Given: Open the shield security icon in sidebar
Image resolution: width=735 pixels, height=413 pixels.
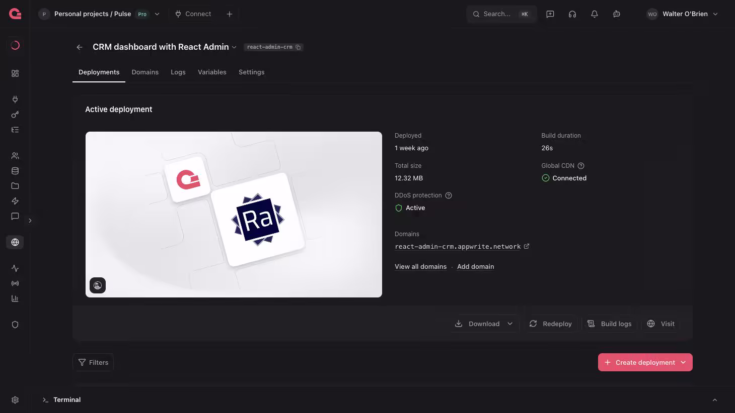Looking at the screenshot, I should (x=15, y=325).
